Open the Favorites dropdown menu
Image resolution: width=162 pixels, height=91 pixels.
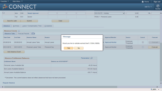[5, 1]
